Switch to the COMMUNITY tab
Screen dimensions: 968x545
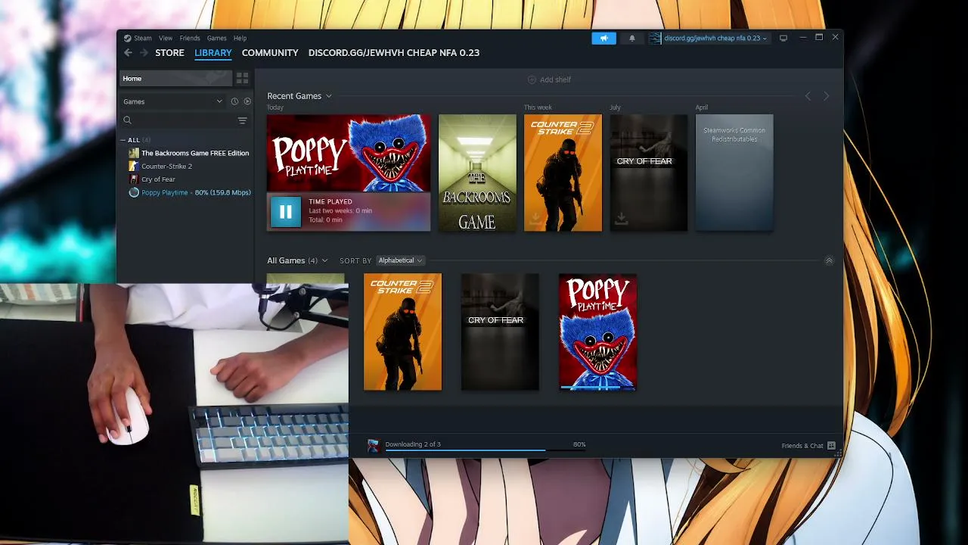[x=270, y=53]
